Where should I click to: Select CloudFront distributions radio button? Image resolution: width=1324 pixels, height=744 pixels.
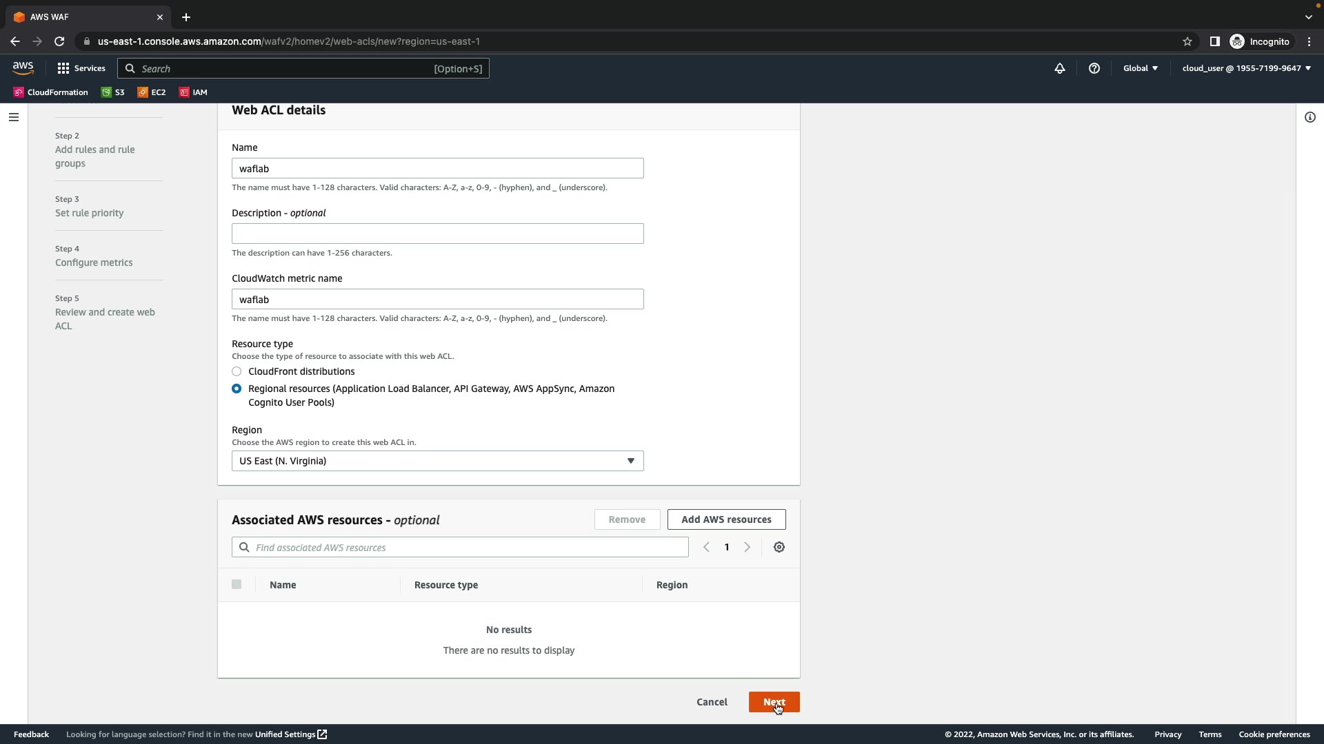tap(237, 371)
